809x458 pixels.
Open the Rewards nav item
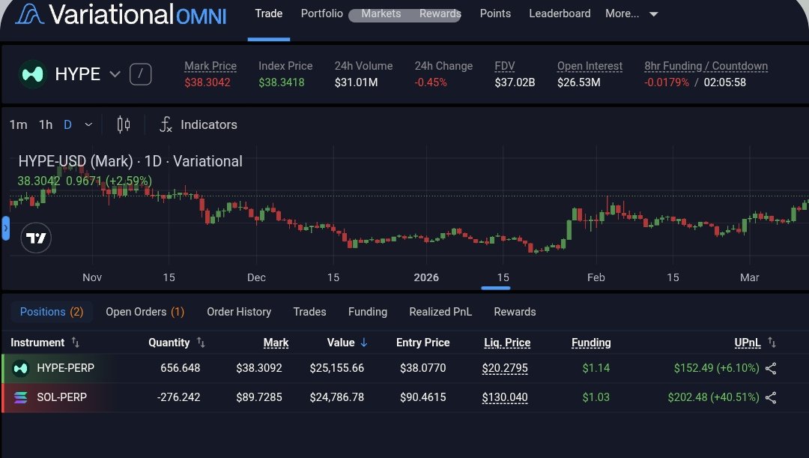(440, 13)
